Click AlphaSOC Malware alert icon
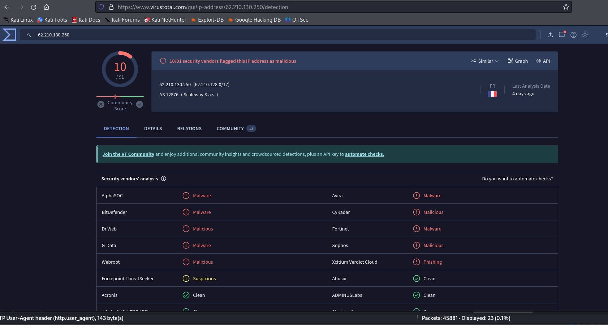Viewport: 608px width, 325px height. click(186, 196)
